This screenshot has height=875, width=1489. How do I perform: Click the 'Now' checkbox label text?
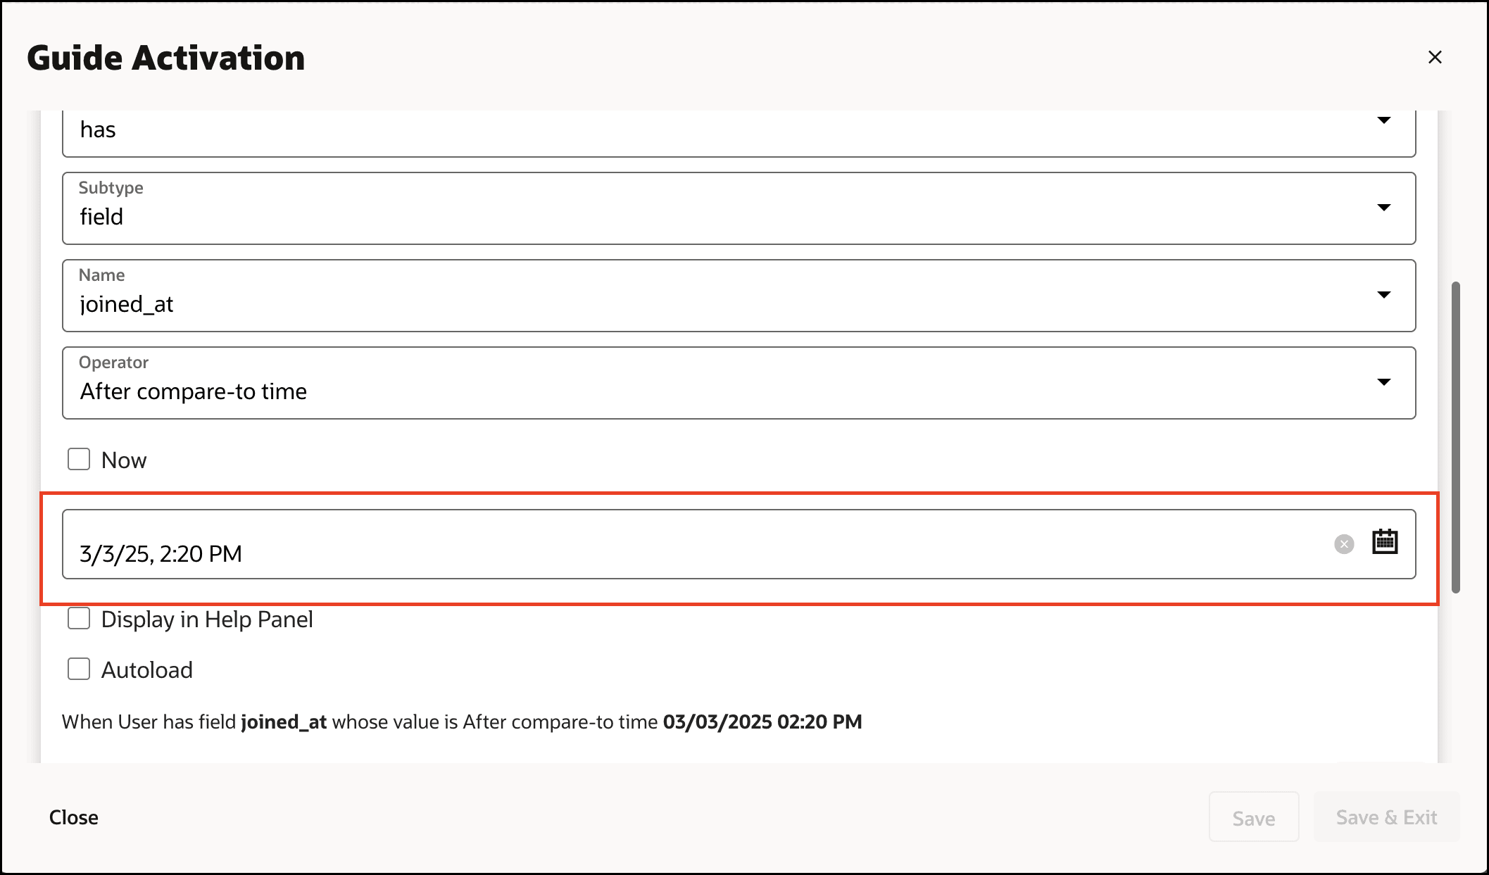(124, 460)
